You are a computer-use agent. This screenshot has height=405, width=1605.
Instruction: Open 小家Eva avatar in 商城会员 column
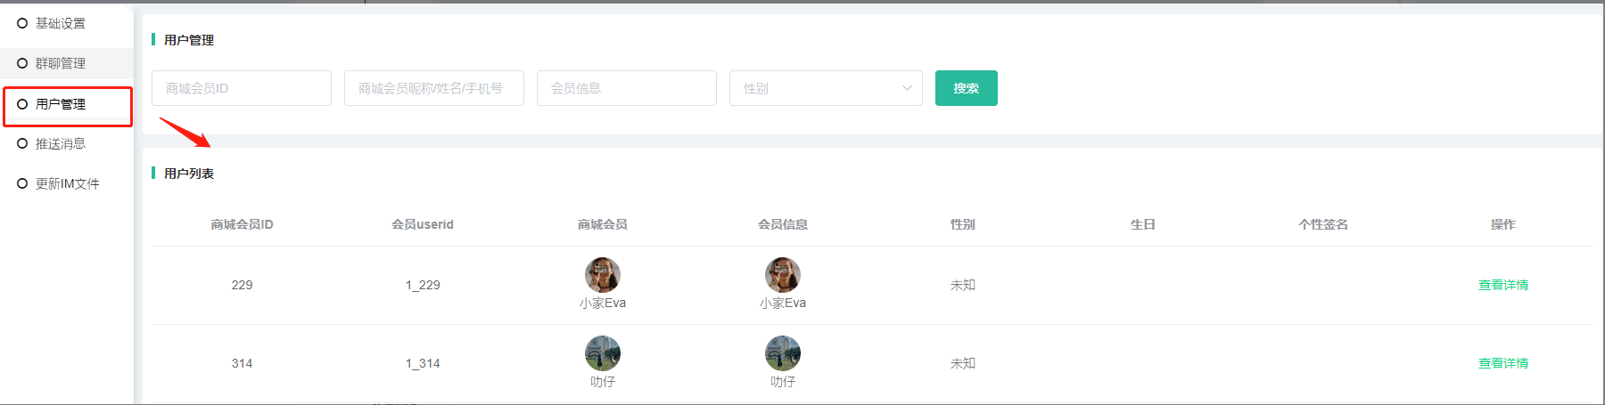point(603,275)
